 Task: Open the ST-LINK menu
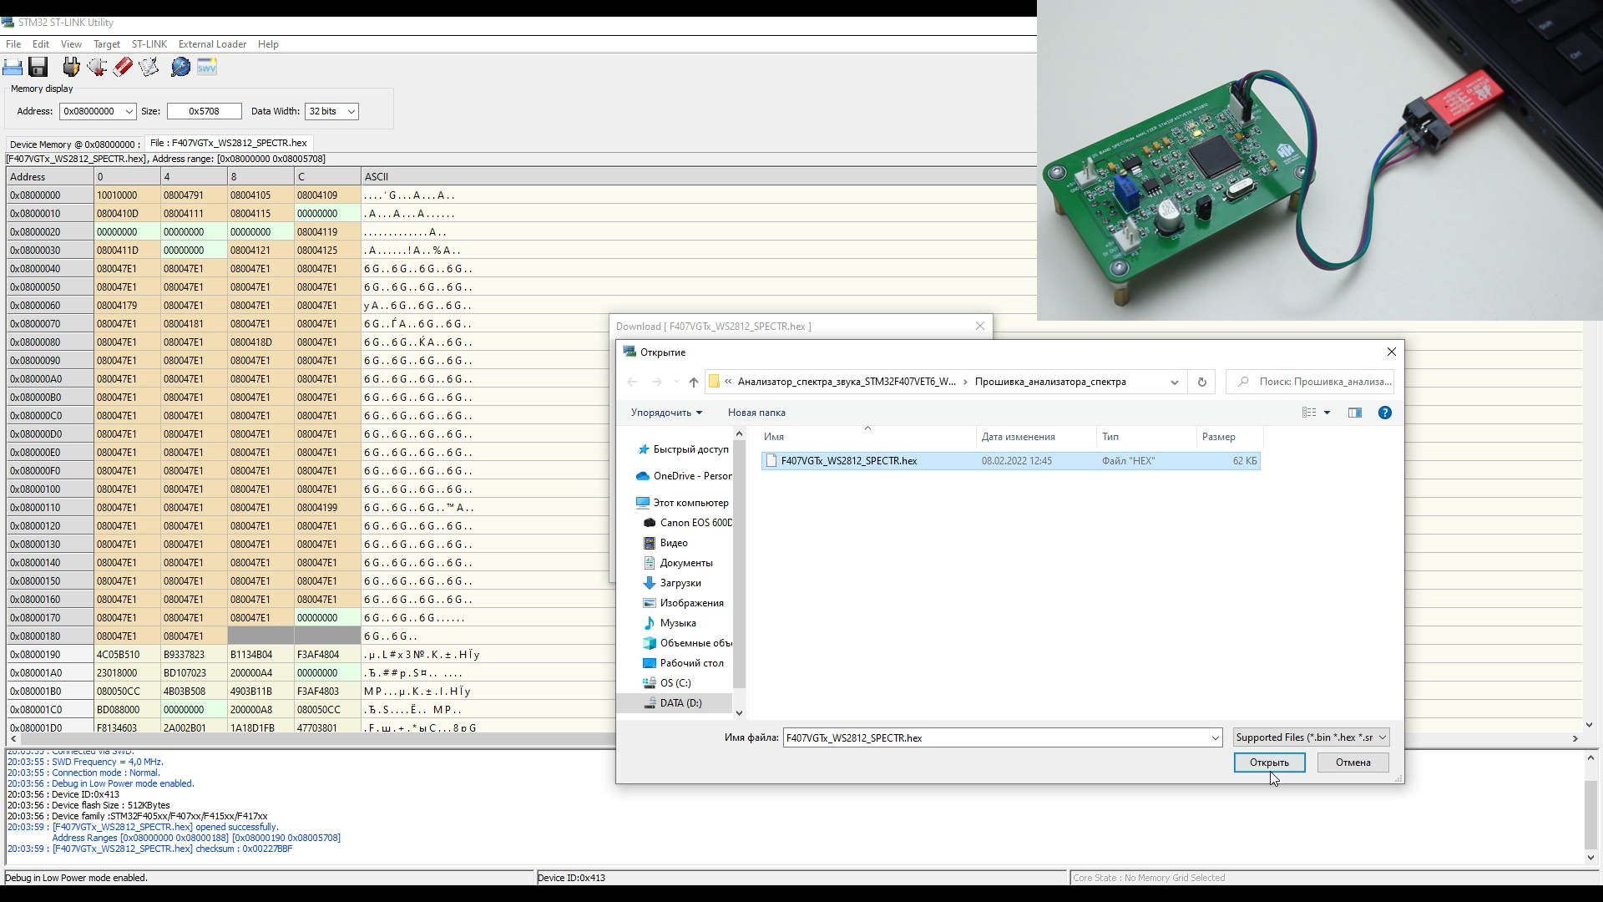tap(149, 44)
